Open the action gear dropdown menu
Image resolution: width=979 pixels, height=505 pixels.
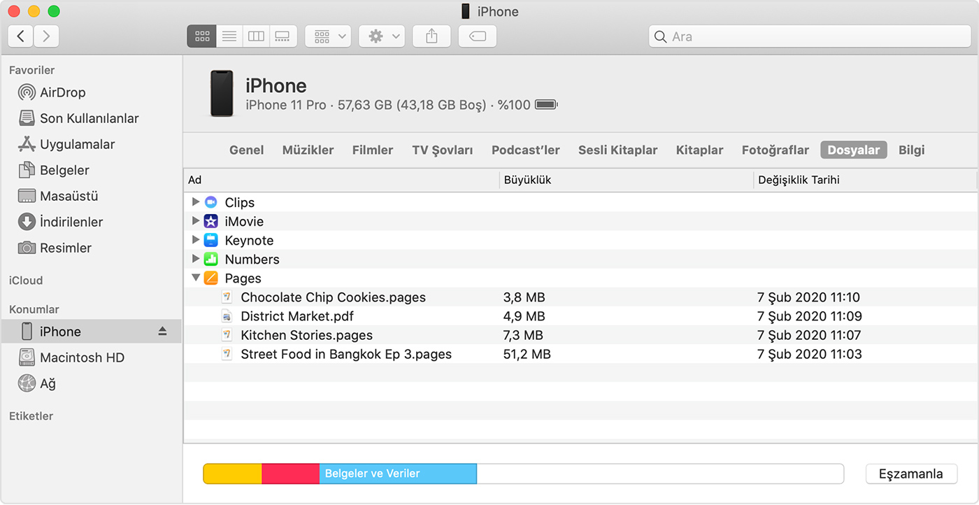[382, 36]
